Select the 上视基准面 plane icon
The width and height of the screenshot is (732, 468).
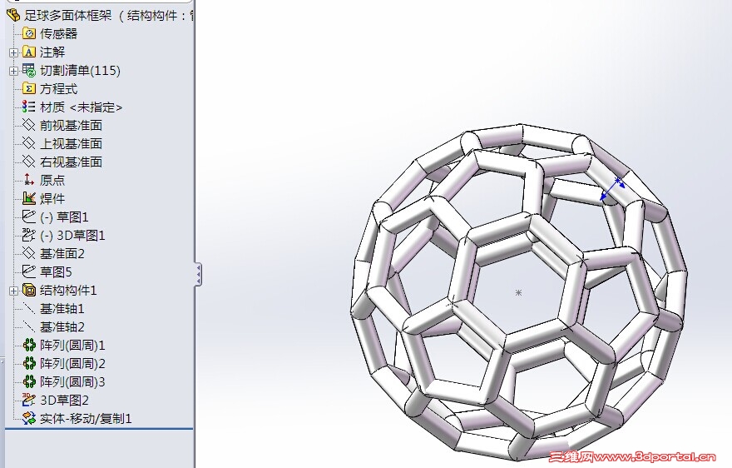click(29, 143)
